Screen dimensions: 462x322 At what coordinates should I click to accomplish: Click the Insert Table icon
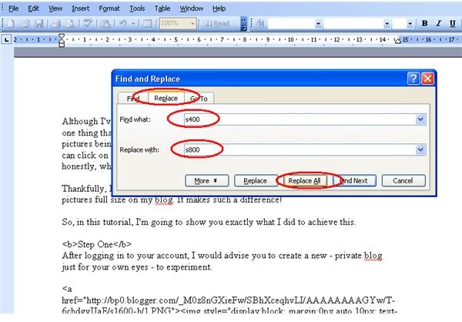click(147, 23)
